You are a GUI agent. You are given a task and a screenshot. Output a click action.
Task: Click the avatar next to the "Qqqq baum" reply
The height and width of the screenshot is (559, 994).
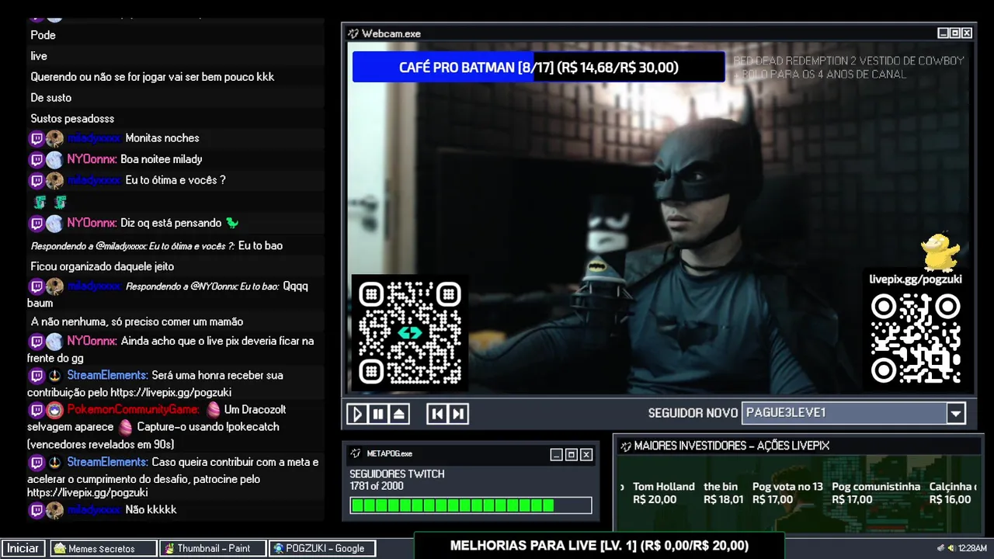pyautogui.click(x=54, y=286)
